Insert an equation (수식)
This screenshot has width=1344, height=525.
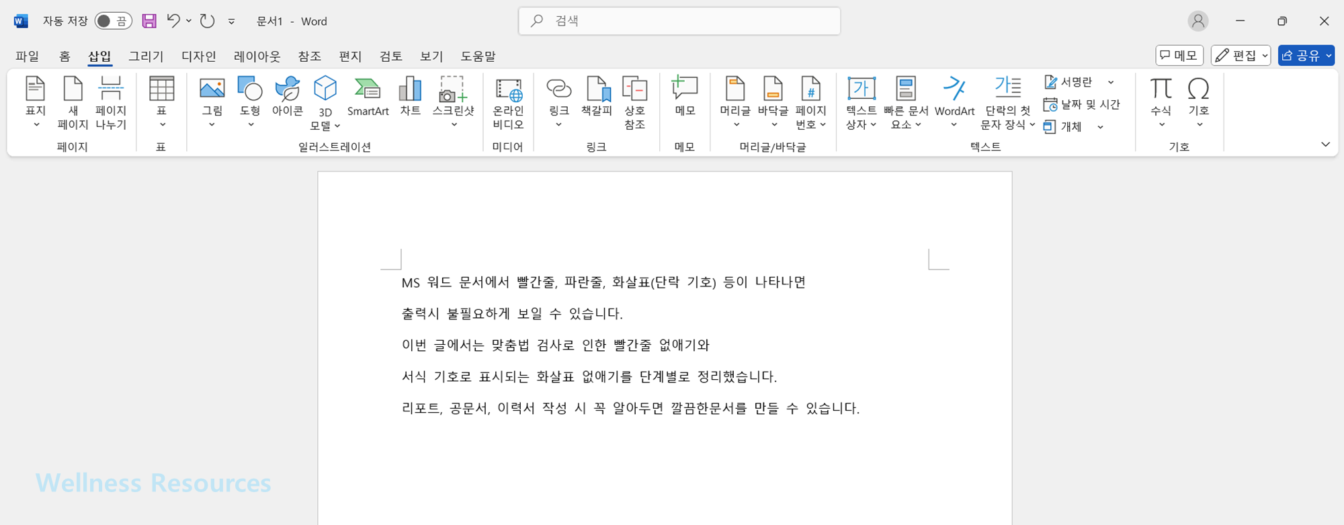click(x=1161, y=102)
